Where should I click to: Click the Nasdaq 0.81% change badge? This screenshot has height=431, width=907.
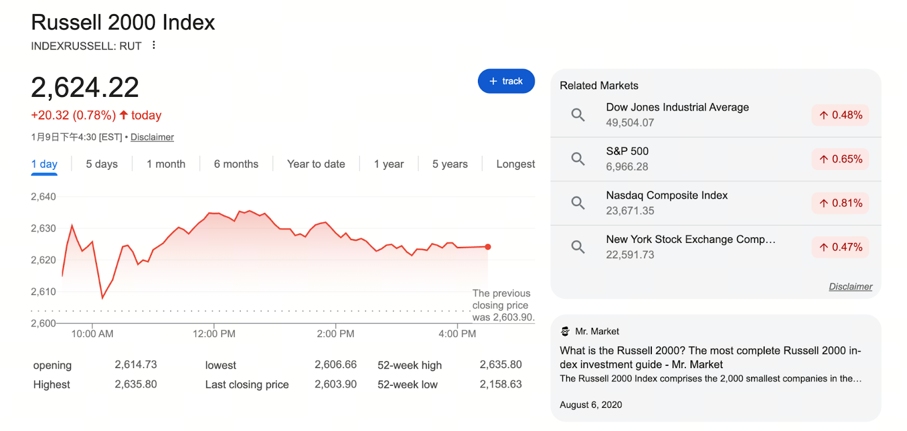[x=840, y=203]
